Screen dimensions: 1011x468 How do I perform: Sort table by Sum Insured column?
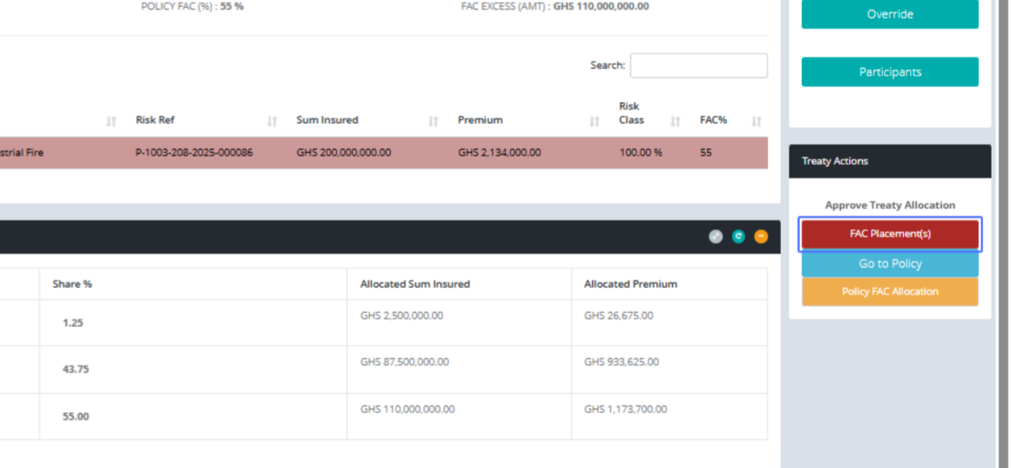pyautogui.click(x=433, y=121)
